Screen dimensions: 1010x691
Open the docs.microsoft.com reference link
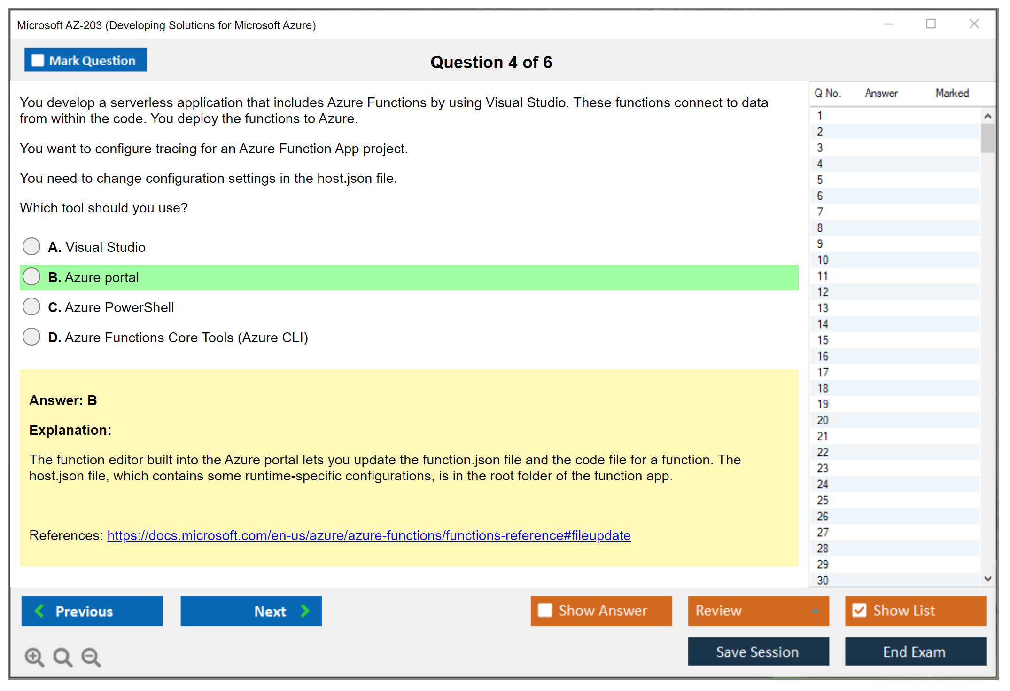tap(369, 535)
